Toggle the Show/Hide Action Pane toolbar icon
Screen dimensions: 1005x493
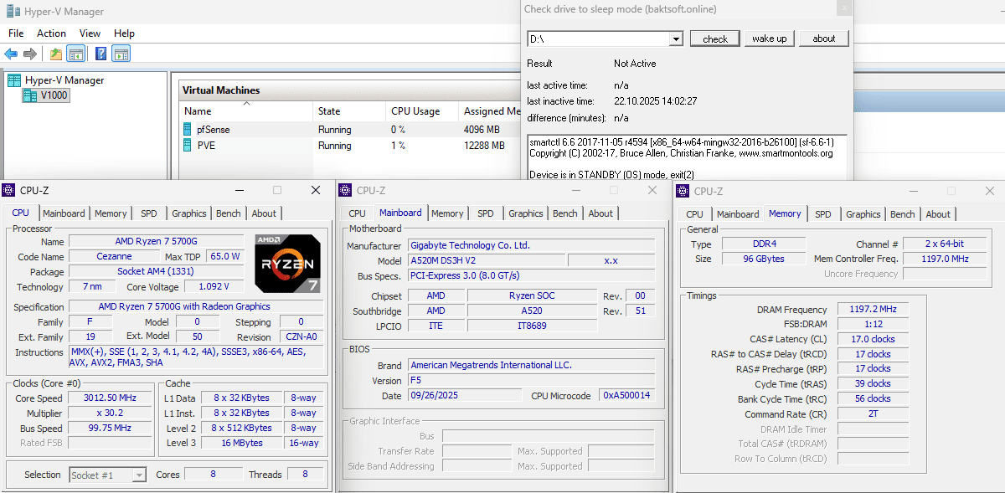tap(121, 54)
